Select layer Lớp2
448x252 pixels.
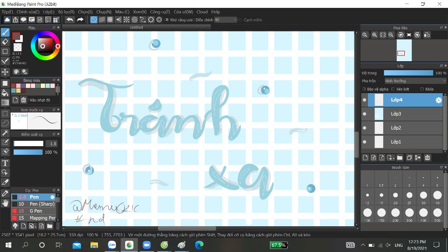pos(402,128)
